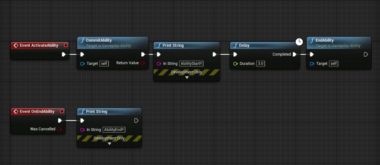
Task: Click the red delegate pin on Event OnEndAbility
Action: pos(62,111)
